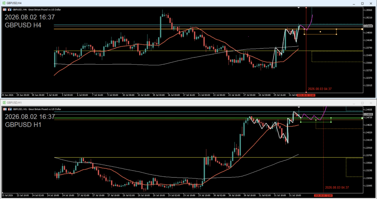Click the red 2026.08.01 12:00 date label on H1 axis
Screen dimensions: 377x199
pos(323,195)
